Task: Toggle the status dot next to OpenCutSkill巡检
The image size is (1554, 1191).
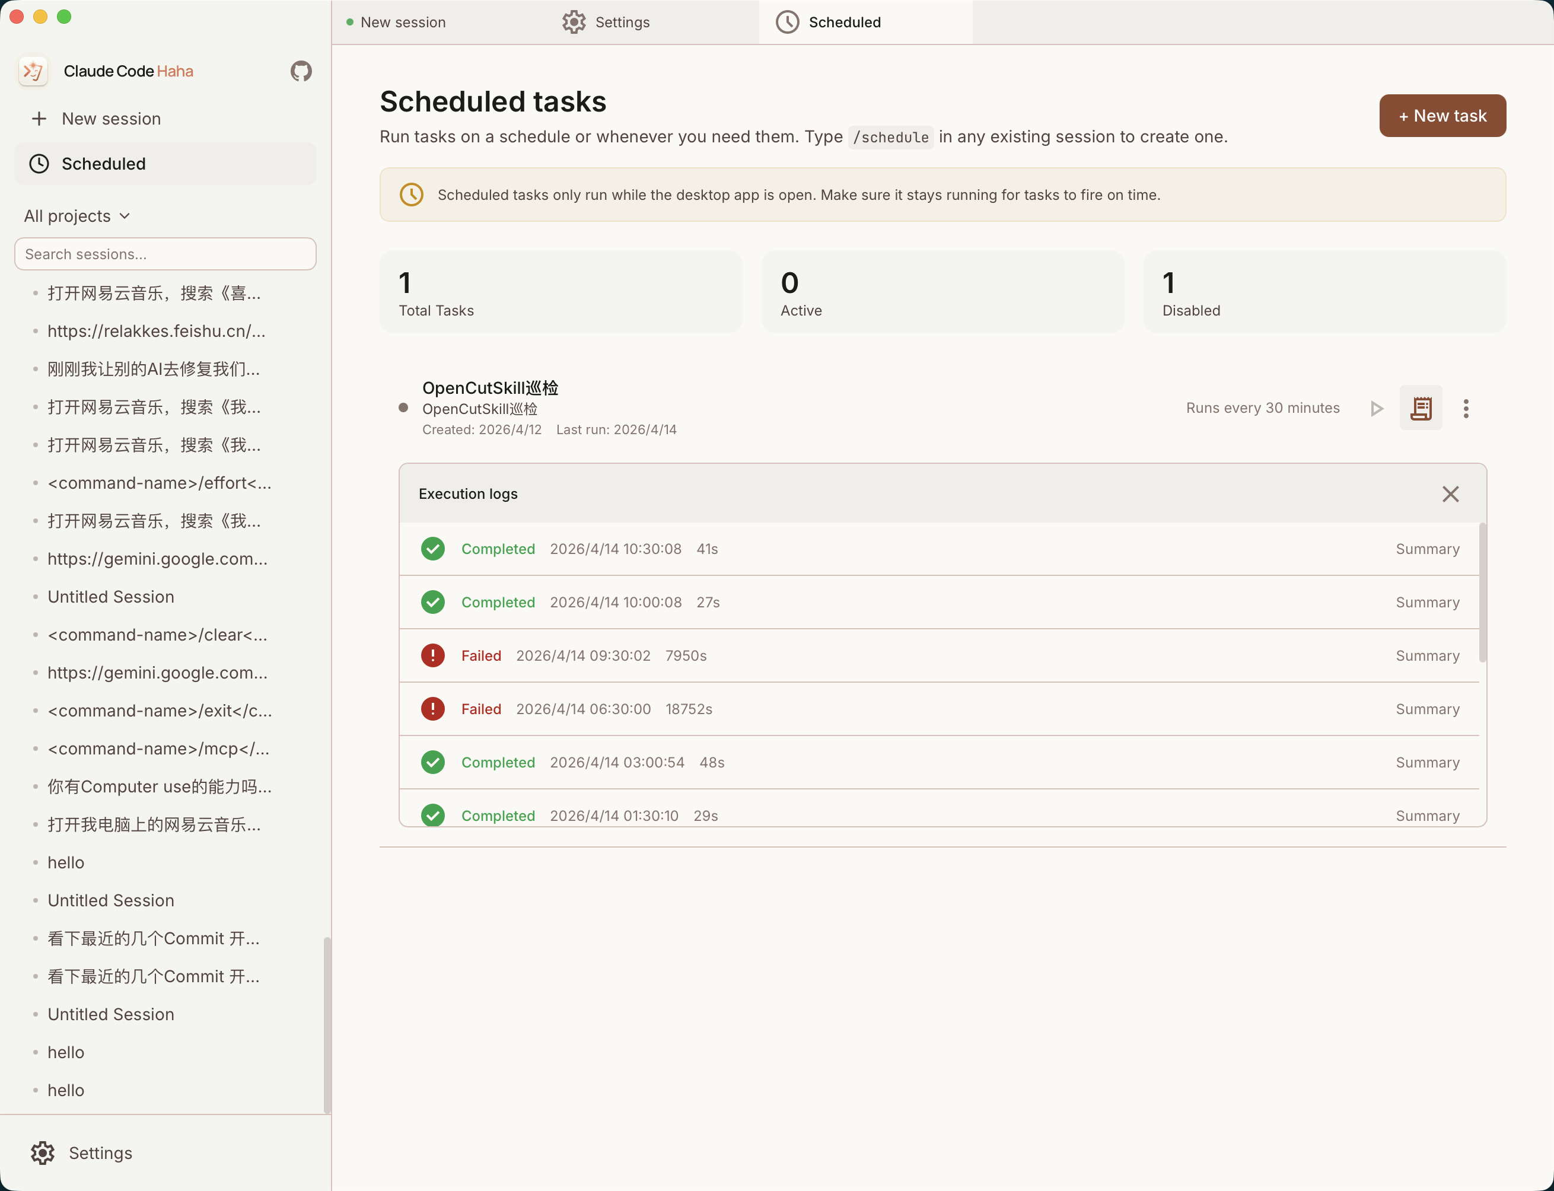Action: click(x=404, y=407)
